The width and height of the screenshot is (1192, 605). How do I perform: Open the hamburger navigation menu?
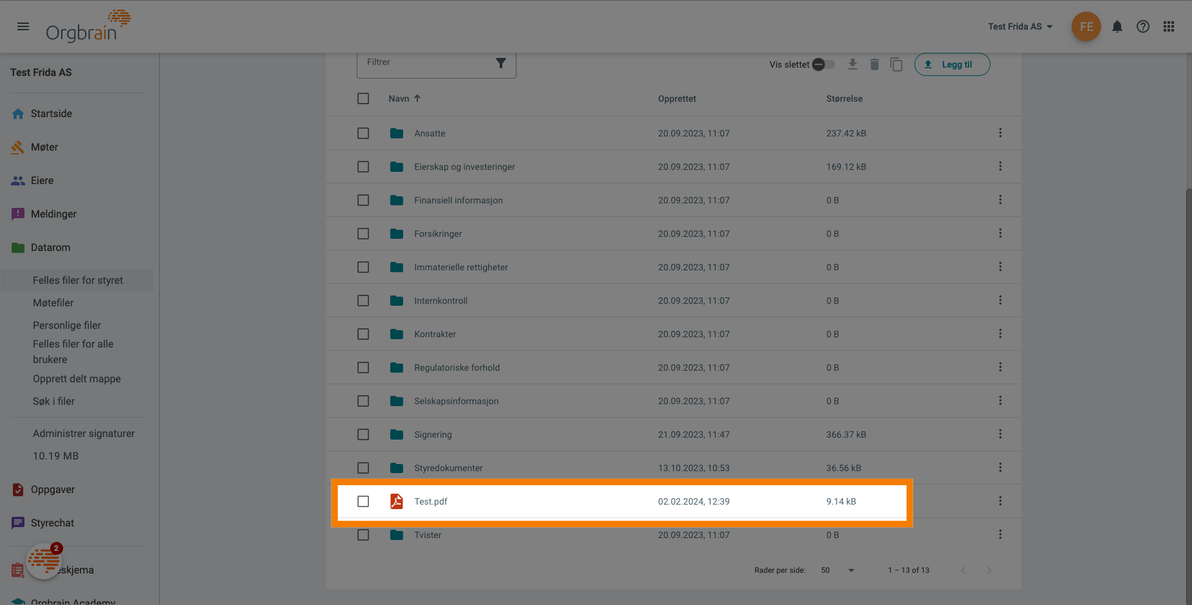pyautogui.click(x=23, y=26)
